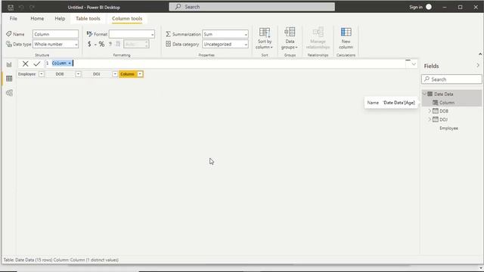Click the Column field icon in Fields

tap(436, 103)
